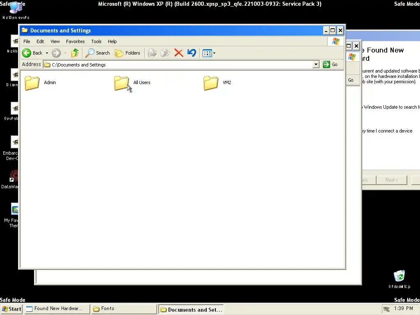Click Documents and Settings taskbar button
The width and height of the screenshot is (420, 315).
191,309
